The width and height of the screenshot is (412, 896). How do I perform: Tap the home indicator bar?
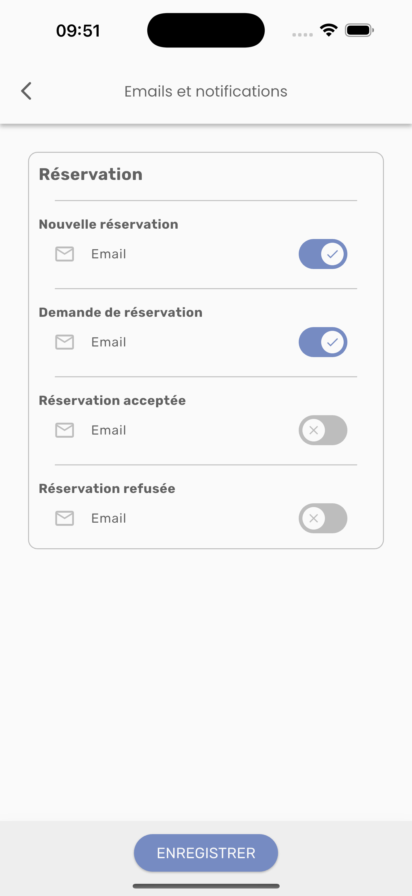(x=206, y=886)
